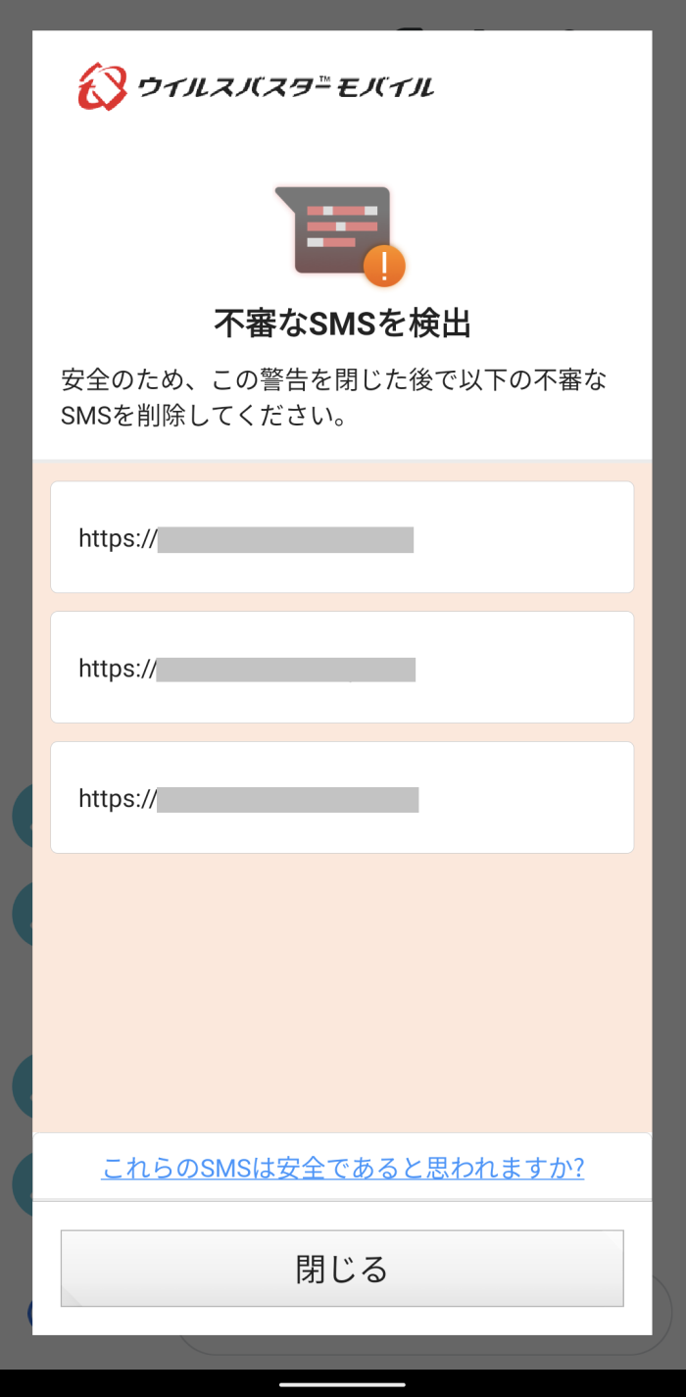Tap the empty peach area below the URL cards
The width and height of the screenshot is (686, 1397).
tap(342, 990)
